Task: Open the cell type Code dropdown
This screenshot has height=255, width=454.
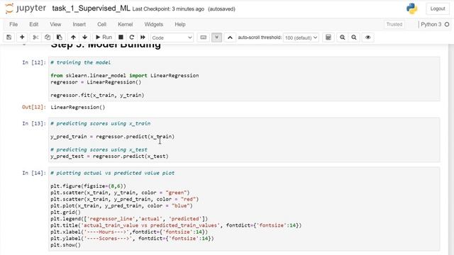Action: (x=172, y=38)
